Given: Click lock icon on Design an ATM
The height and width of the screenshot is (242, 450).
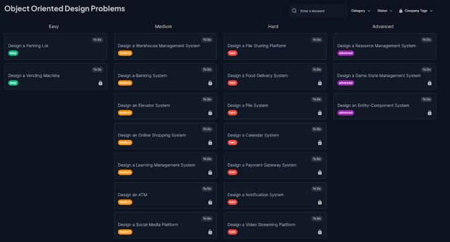Looking at the screenshot, I should point(210,202).
